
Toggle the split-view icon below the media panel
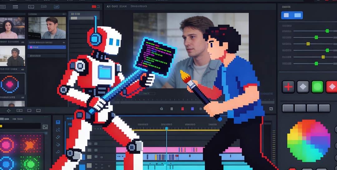[x=19, y=110]
